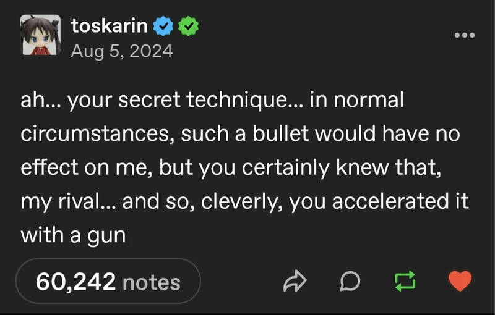The height and width of the screenshot is (315, 495).
Task: Click the line starting "ah... your secret technique"
Action: [x=212, y=100]
